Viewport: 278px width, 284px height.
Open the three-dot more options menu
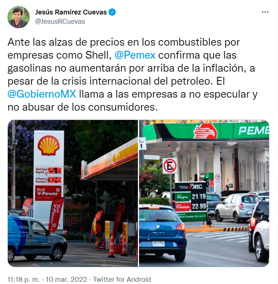(265, 12)
